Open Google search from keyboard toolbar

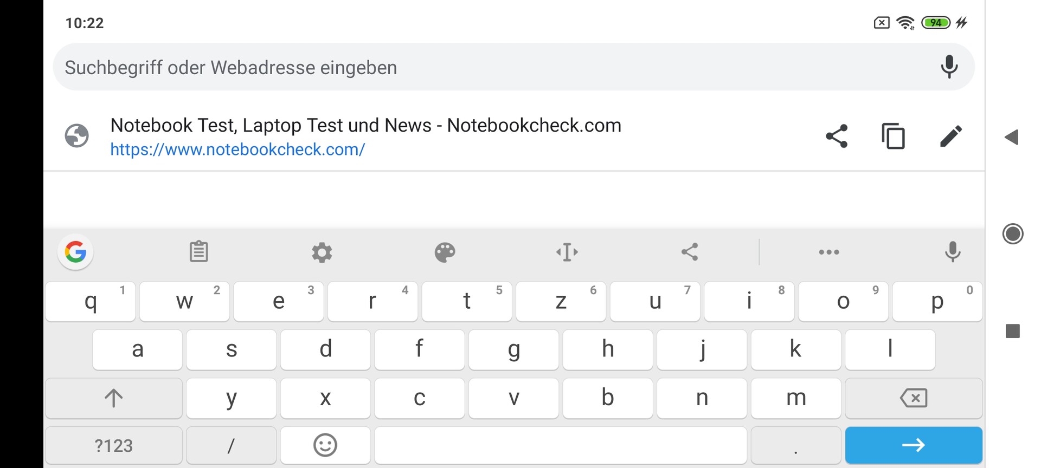coord(75,252)
